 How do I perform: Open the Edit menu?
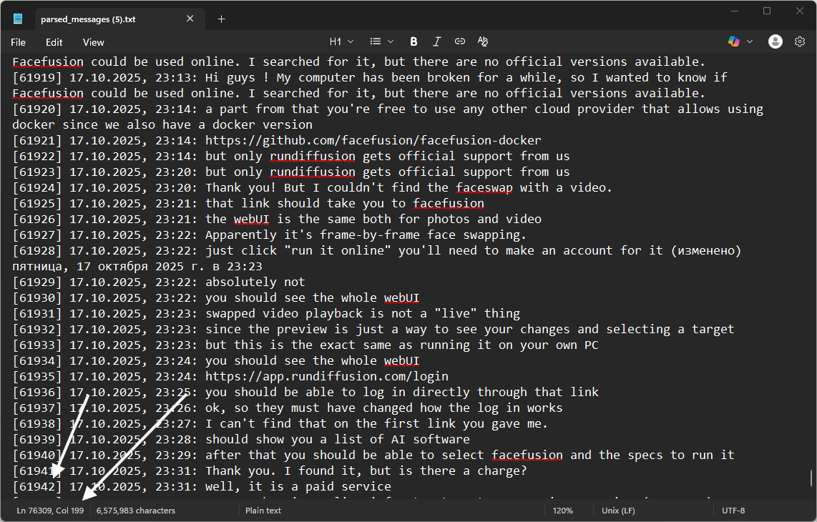[54, 42]
